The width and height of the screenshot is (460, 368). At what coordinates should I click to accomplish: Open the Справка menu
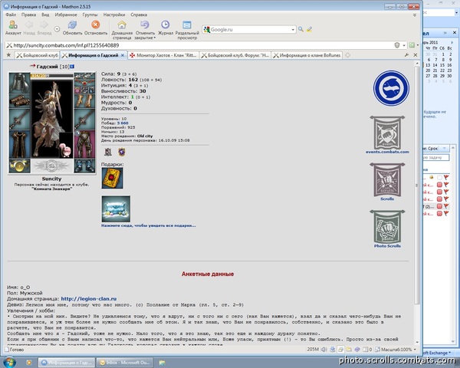coord(139,15)
